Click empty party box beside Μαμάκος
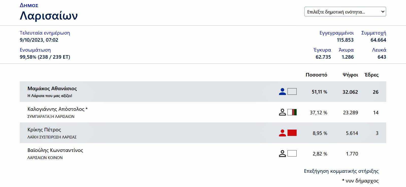This screenshot has height=187, width=406. click(x=292, y=91)
